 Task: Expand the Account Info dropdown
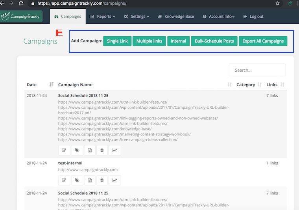pos(218,17)
